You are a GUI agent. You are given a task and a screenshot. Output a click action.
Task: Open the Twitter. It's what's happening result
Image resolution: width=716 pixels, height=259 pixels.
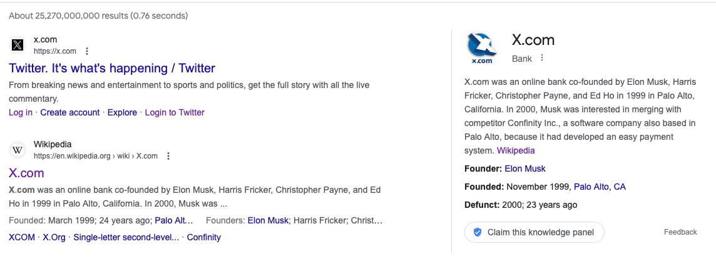112,69
